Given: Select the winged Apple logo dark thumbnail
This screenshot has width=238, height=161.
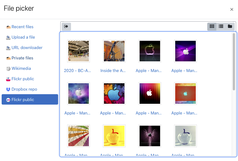Looking at the screenshot, I should 150,136.
